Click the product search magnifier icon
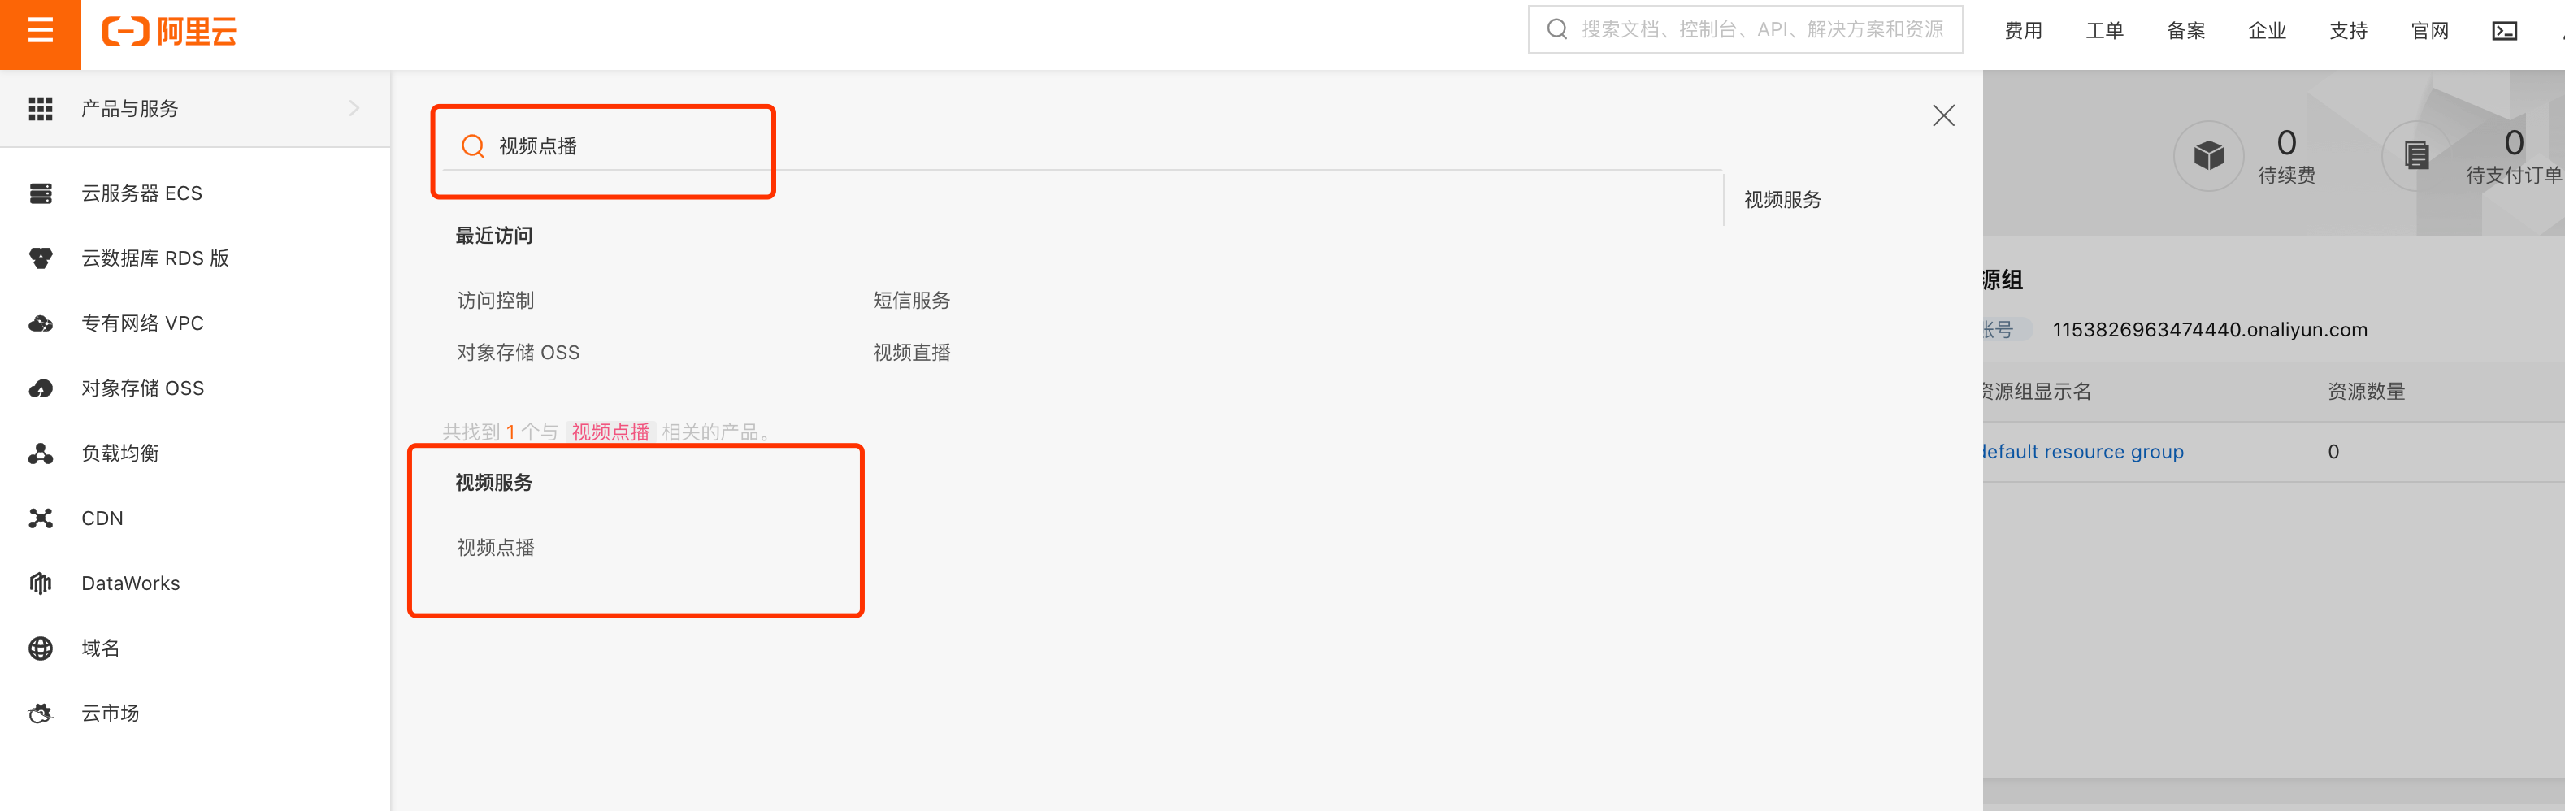2565x811 pixels. 473,146
